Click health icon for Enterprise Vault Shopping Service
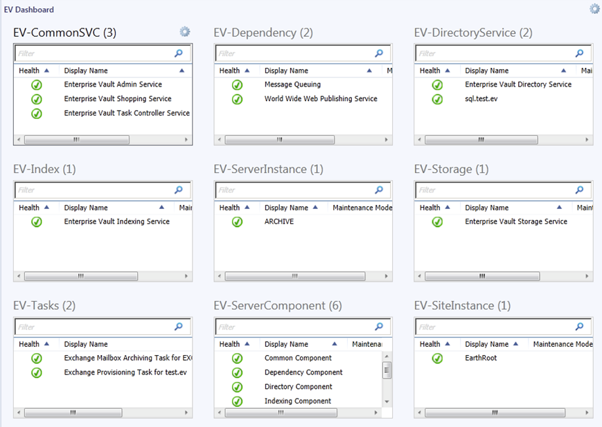602x427 pixels. click(x=37, y=100)
